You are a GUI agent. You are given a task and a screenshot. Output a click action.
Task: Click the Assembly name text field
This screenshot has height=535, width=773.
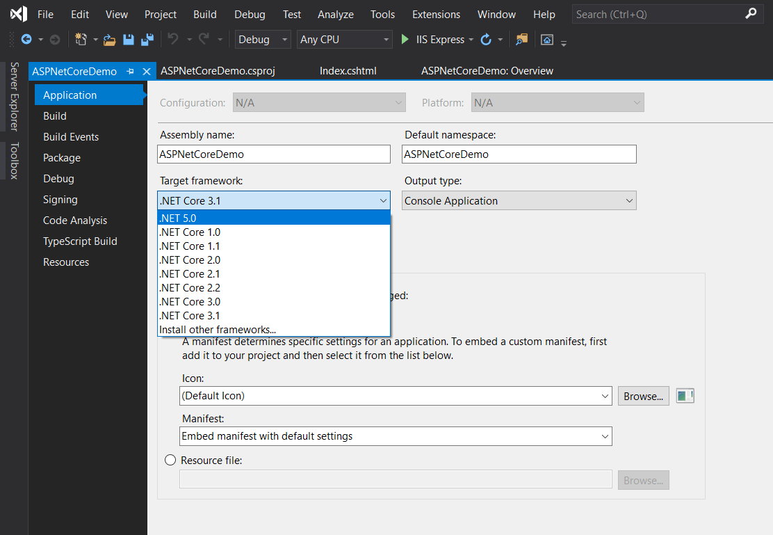[274, 154]
